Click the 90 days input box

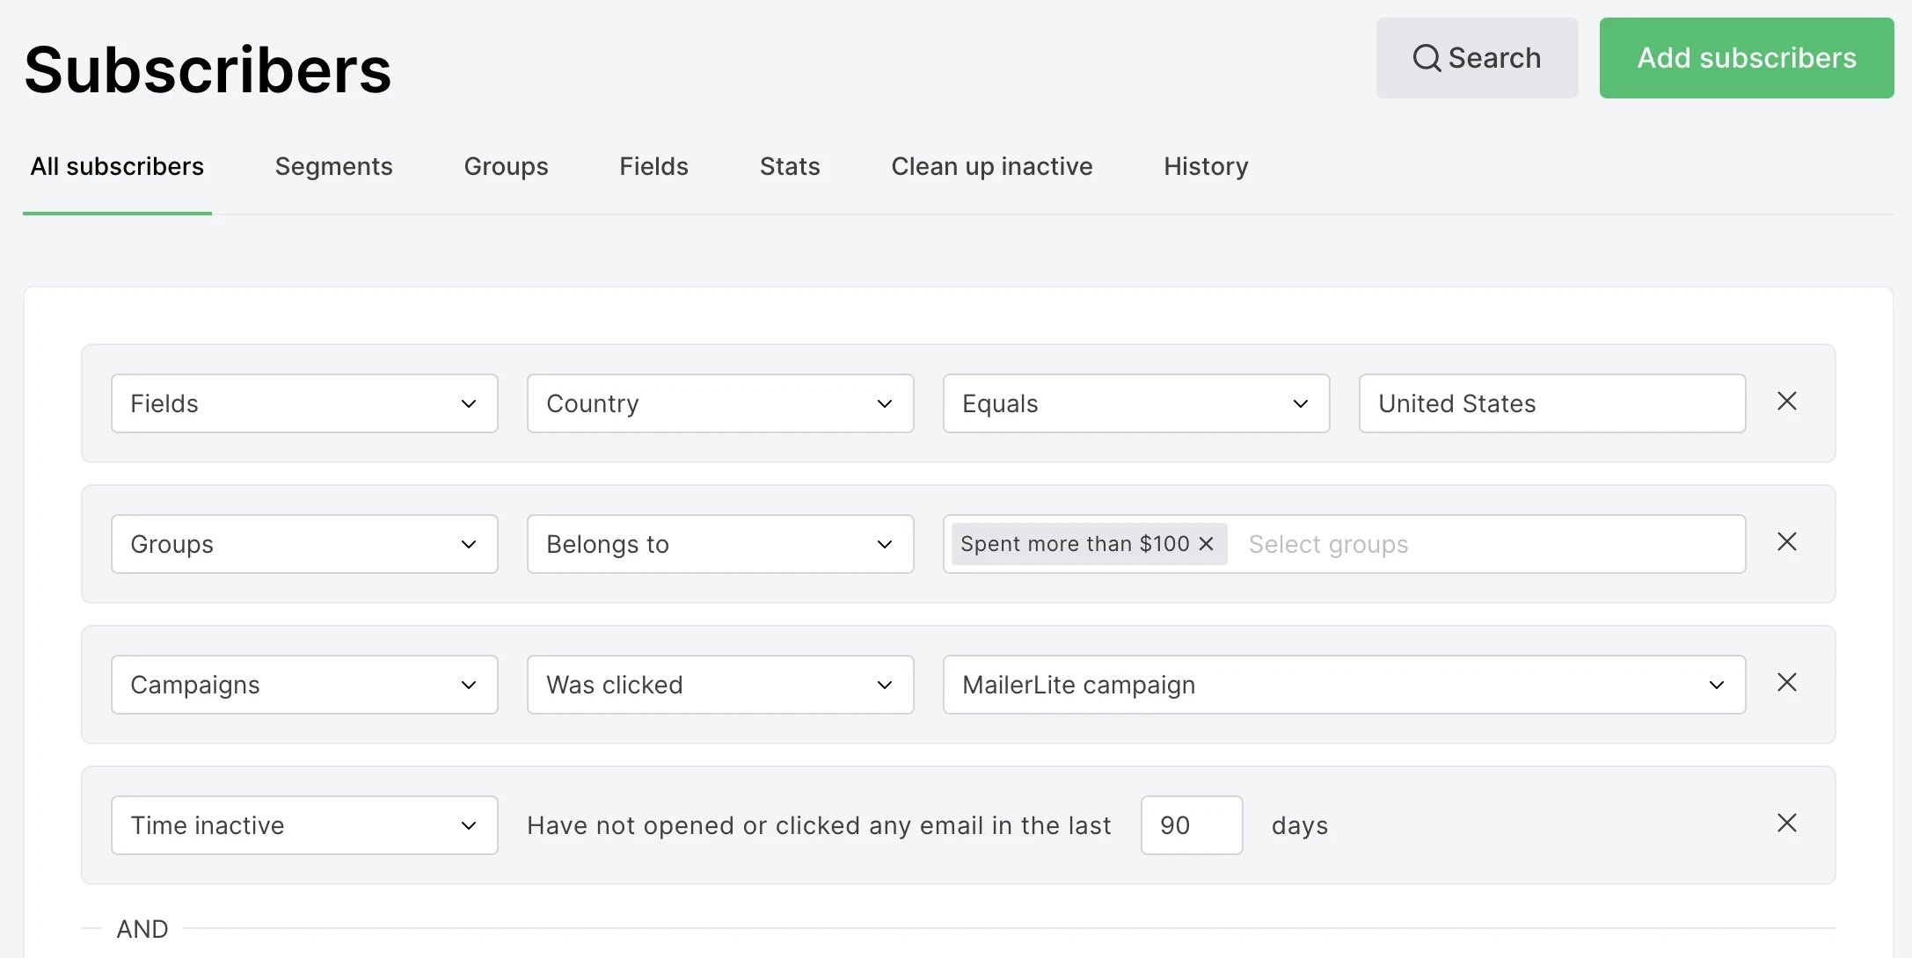[x=1191, y=825]
